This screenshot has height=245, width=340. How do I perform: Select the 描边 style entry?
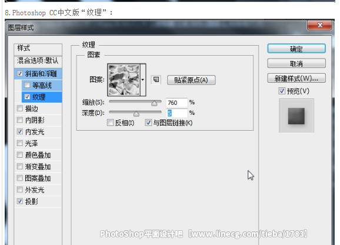(32, 108)
